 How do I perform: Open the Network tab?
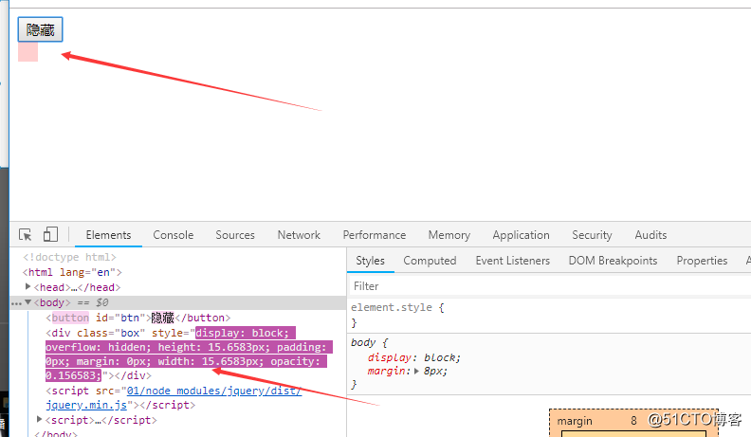pyautogui.click(x=299, y=235)
